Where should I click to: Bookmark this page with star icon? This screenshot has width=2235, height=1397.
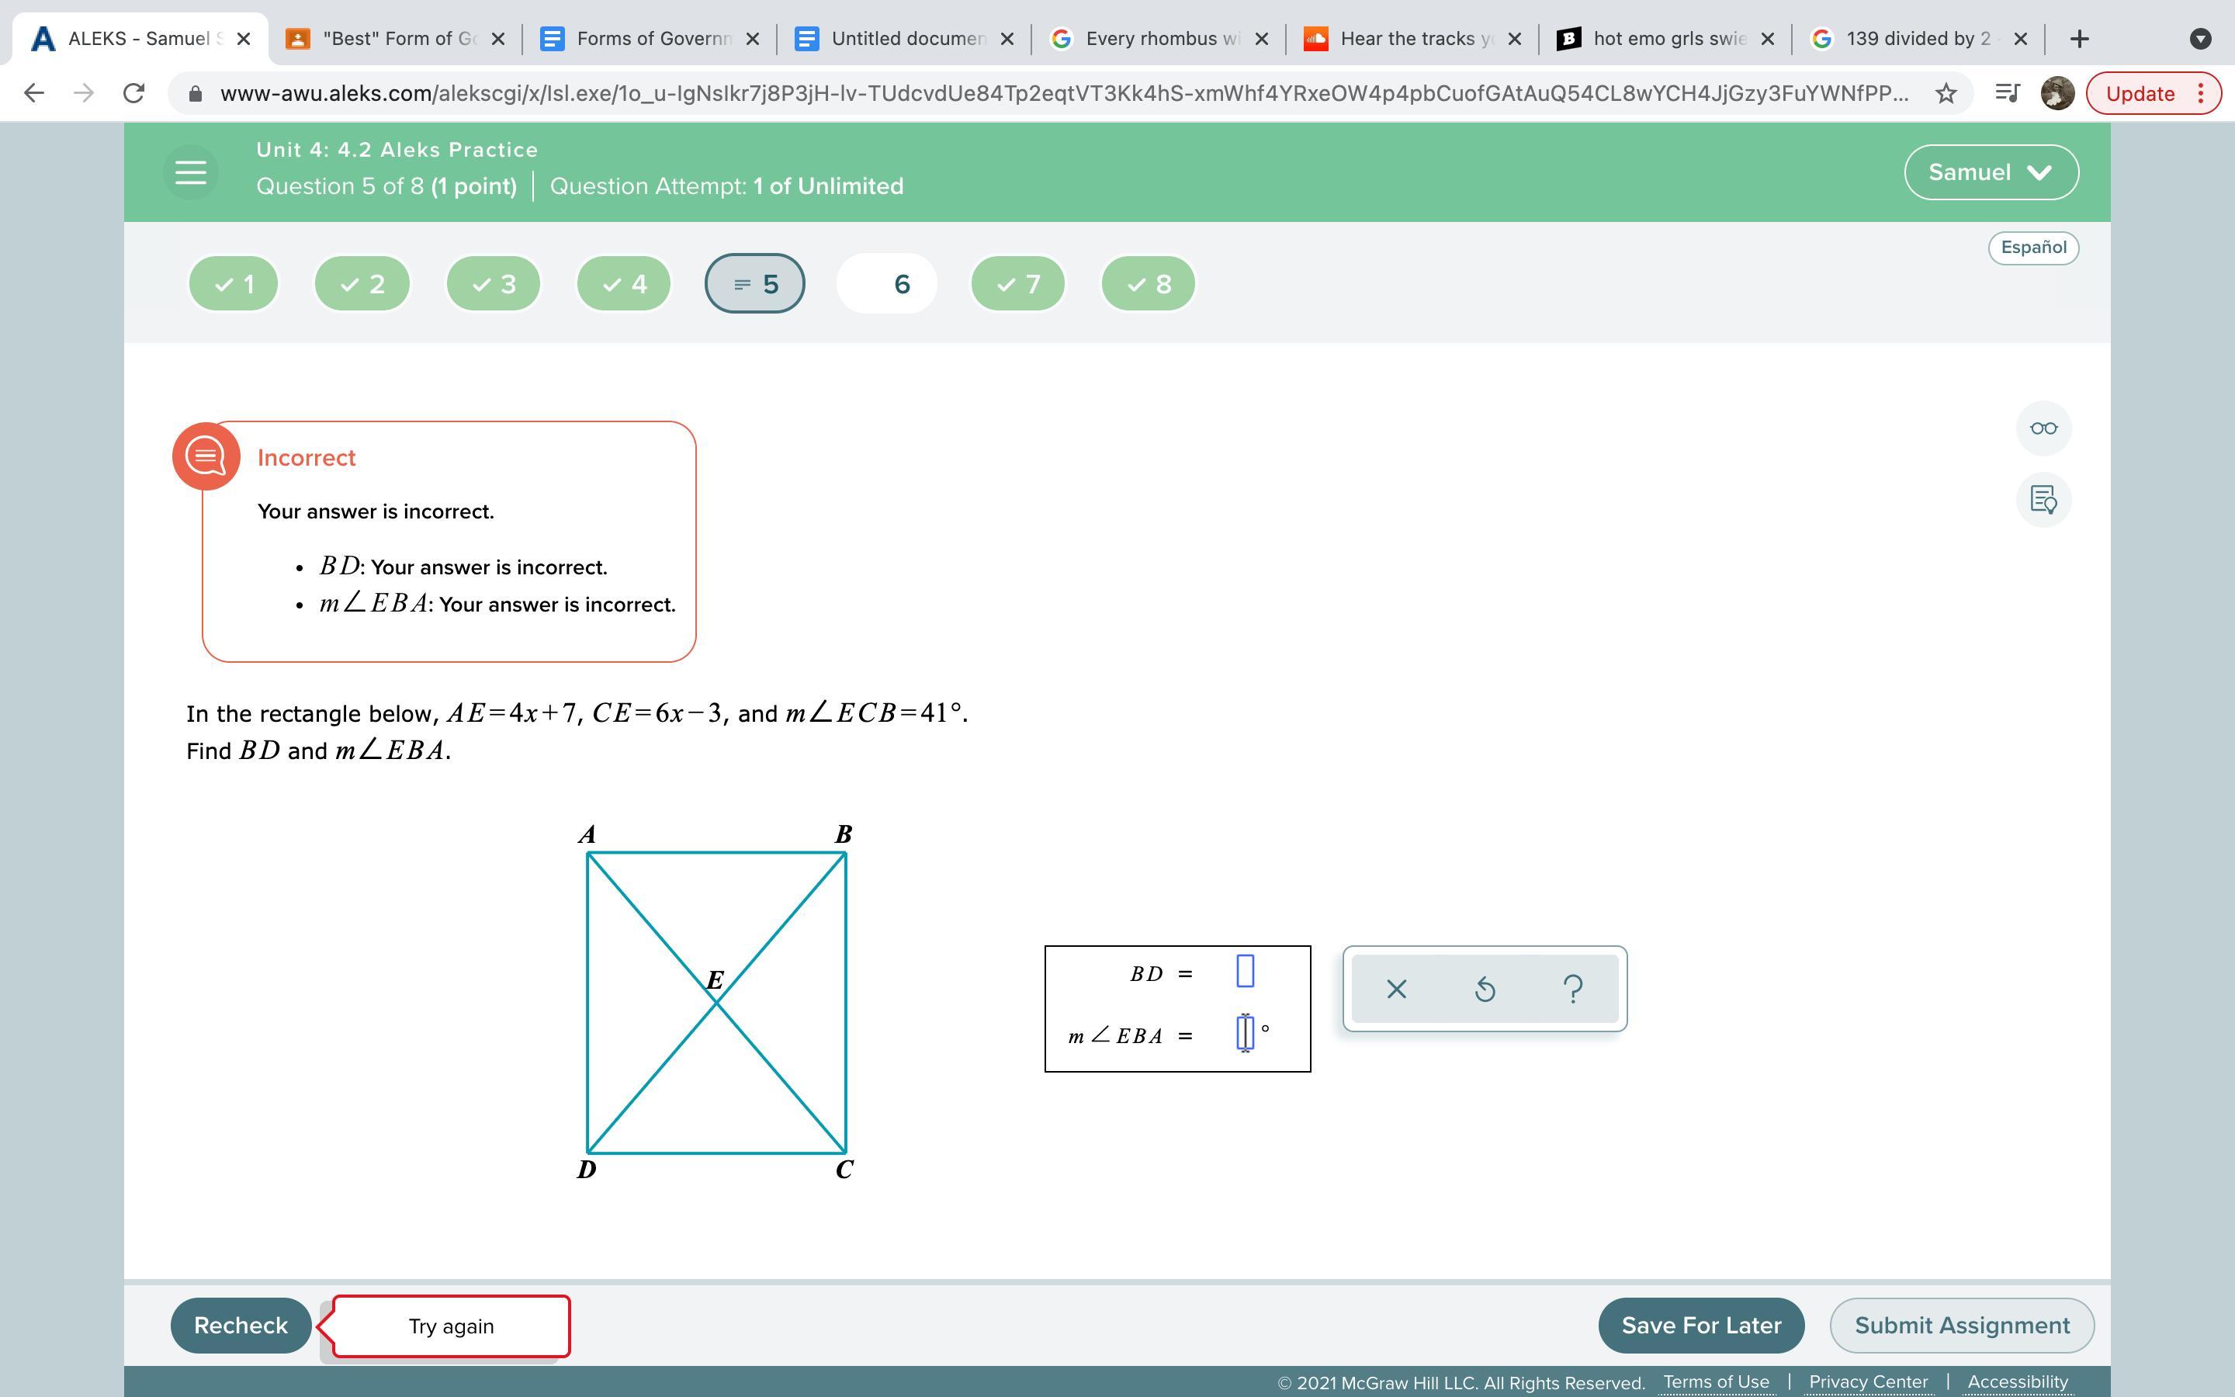tap(1946, 93)
